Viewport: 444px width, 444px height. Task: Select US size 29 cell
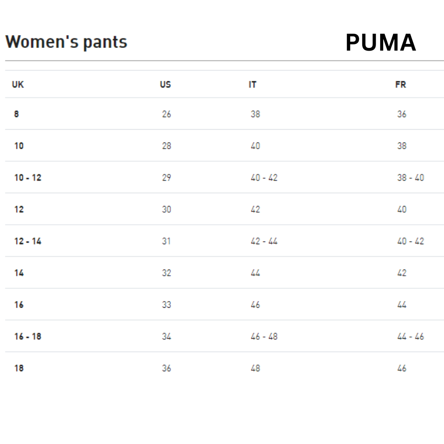(x=166, y=178)
